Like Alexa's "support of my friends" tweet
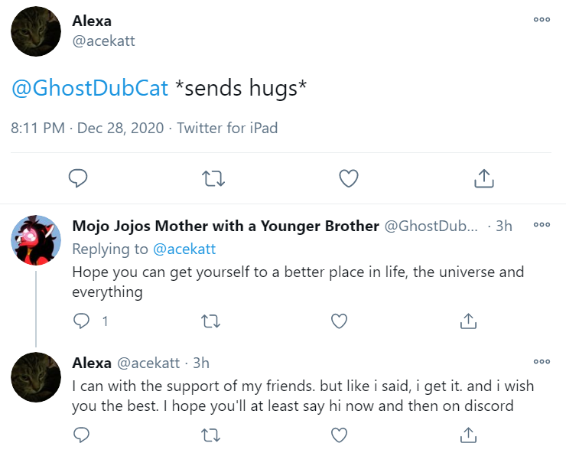Image resolution: width=566 pixels, height=453 pixels. point(339,435)
